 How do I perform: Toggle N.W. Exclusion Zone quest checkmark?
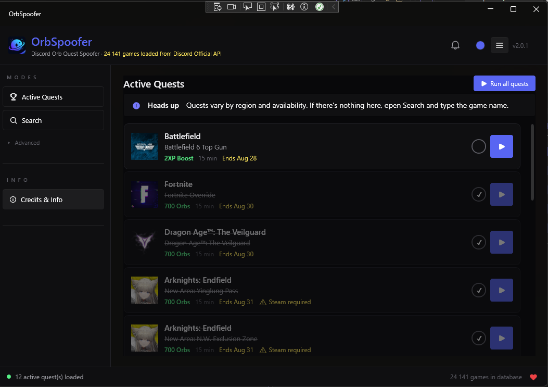pyautogui.click(x=478, y=338)
